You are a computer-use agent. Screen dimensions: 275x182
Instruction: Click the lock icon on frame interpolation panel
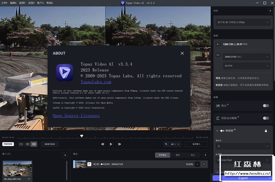266,131
